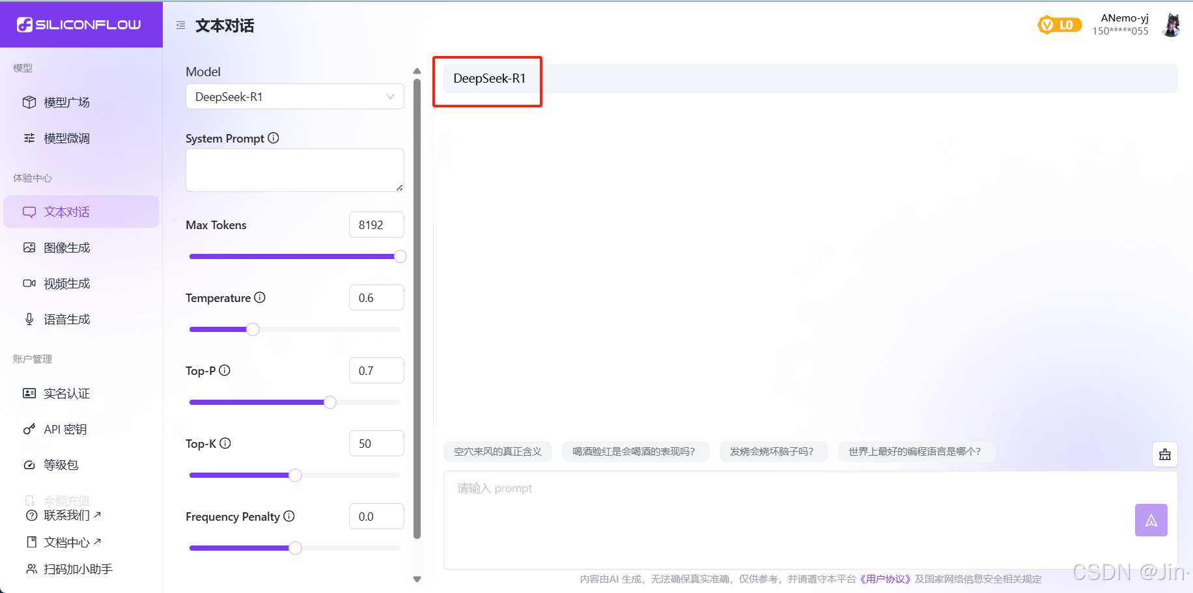Open the Model dropdown showing DeepSeek-R1
This screenshot has width=1193, height=593.
point(295,96)
